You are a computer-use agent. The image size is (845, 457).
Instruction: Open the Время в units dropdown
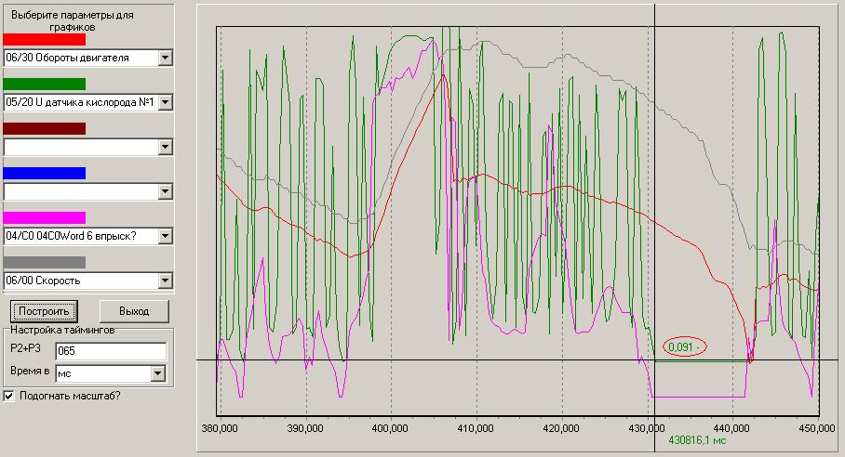click(x=157, y=373)
